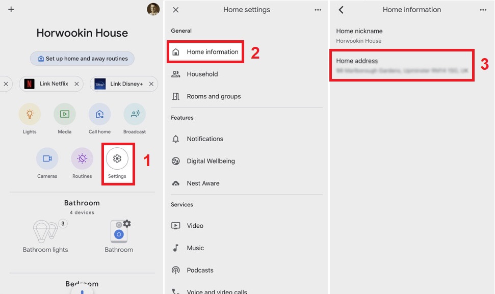495x294 pixels.
Task: Tap the Bathroom lights device group
Action: pyautogui.click(x=45, y=236)
